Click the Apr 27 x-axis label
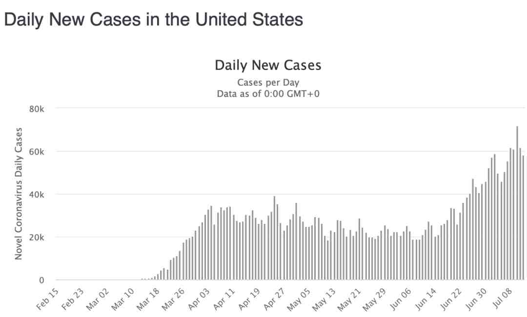This screenshot has height=317, width=527. coord(274,298)
